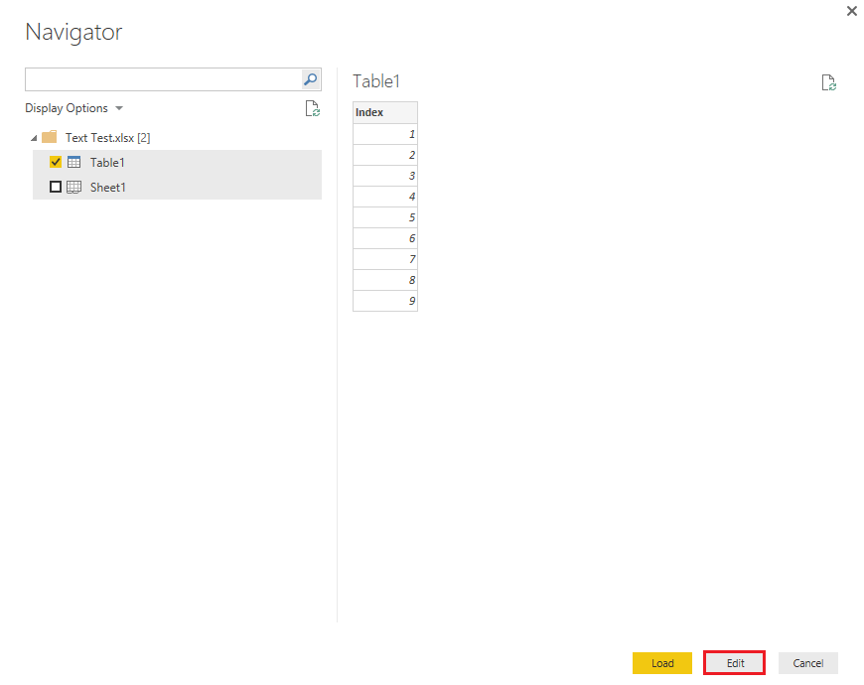Click the preview cell with value 8
This screenshot has width=864, height=685.
[x=385, y=280]
